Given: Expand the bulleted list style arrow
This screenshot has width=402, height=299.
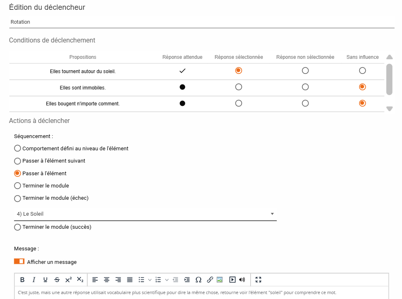Looking at the screenshot, I should (x=150, y=280).
